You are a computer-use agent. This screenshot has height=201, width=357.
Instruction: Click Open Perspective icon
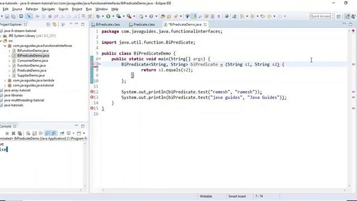[x=339, y=16]
